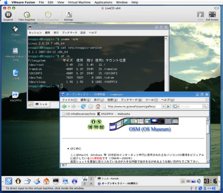Click the Google search field
Viewport: 223px width, 193px height.
[191, 106]
